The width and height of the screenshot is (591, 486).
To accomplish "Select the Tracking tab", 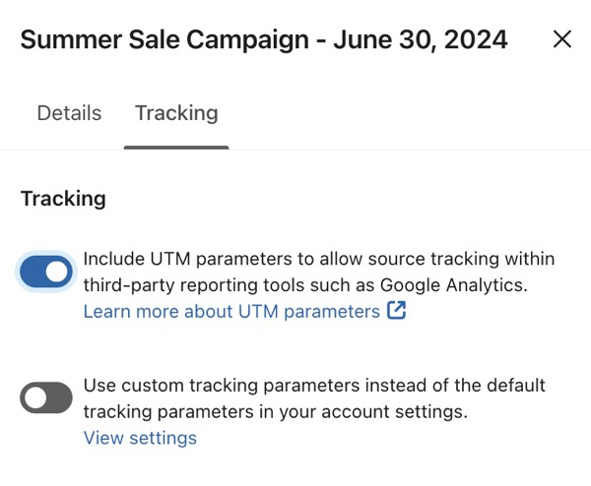I will coord(176,113).
